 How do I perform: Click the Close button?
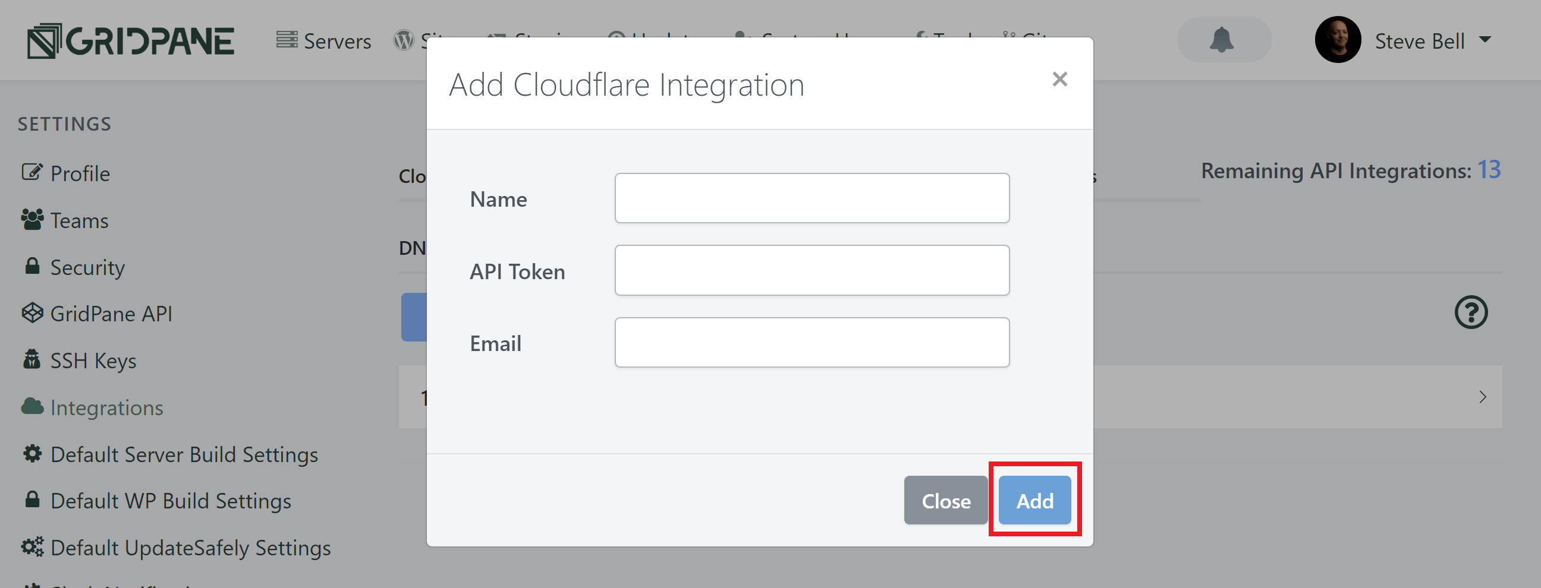[946, 501]
